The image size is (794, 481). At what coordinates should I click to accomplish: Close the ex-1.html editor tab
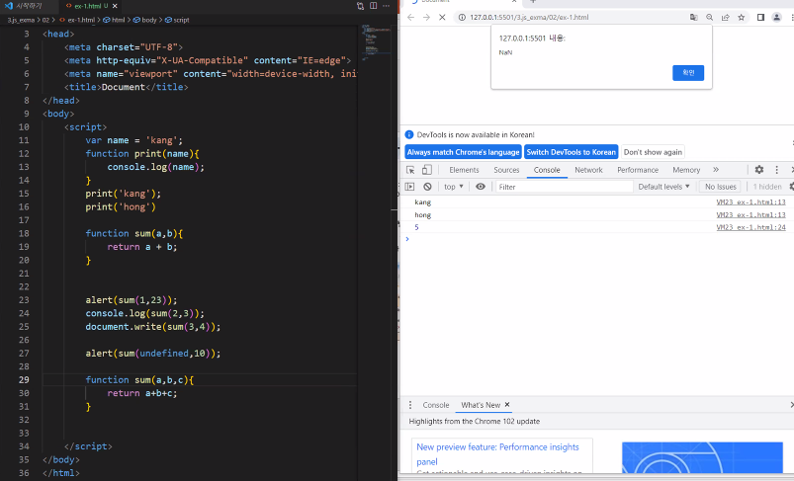click(x=115, y=6)
